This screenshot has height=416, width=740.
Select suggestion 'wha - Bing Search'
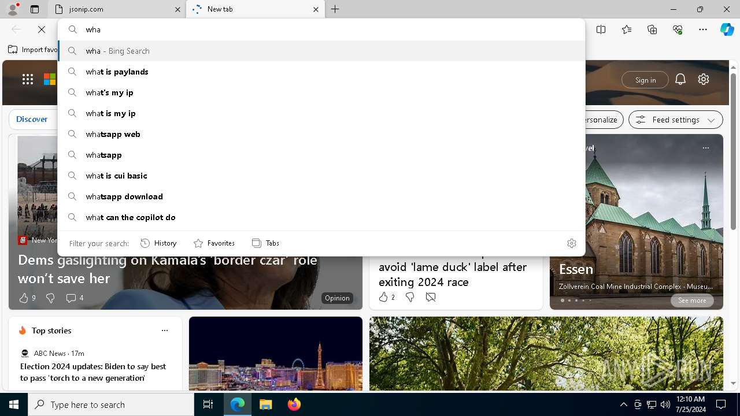pyautogui.click(x=321, y=51)
